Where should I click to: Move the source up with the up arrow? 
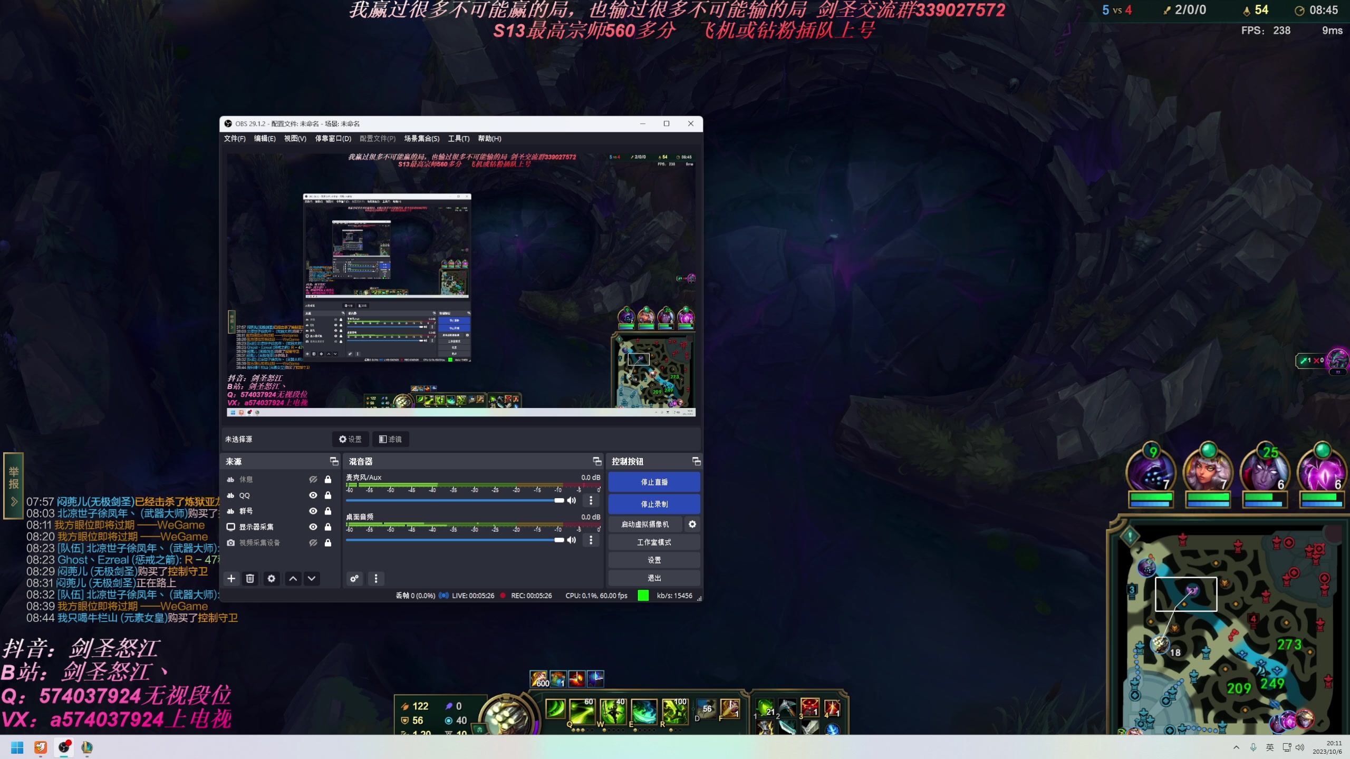[x=293, y=578]
